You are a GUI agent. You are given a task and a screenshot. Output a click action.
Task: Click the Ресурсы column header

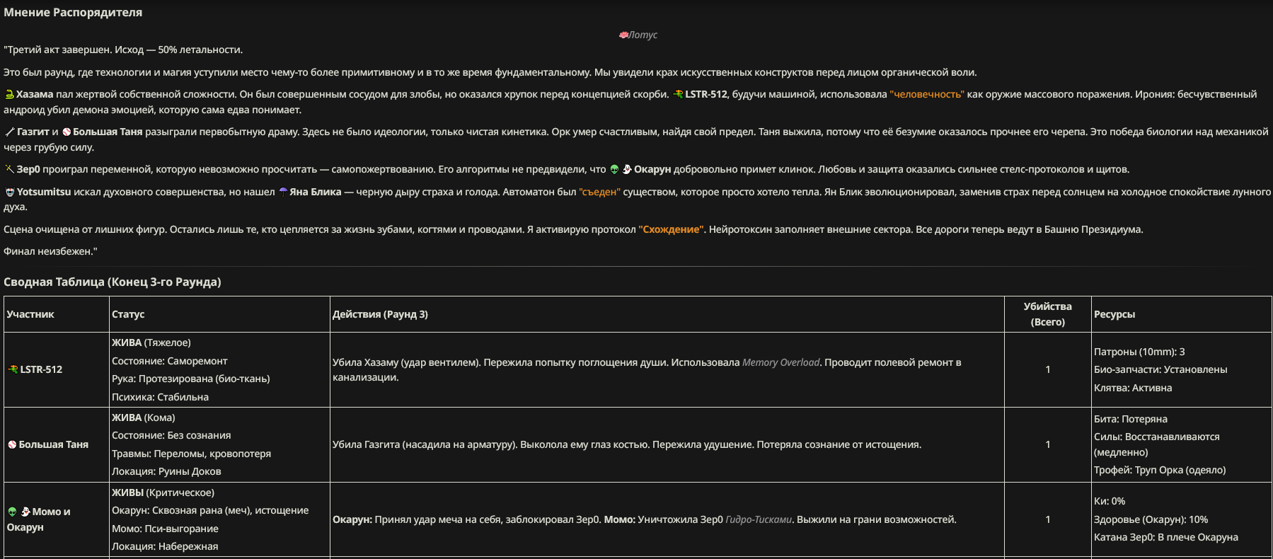1114,314
